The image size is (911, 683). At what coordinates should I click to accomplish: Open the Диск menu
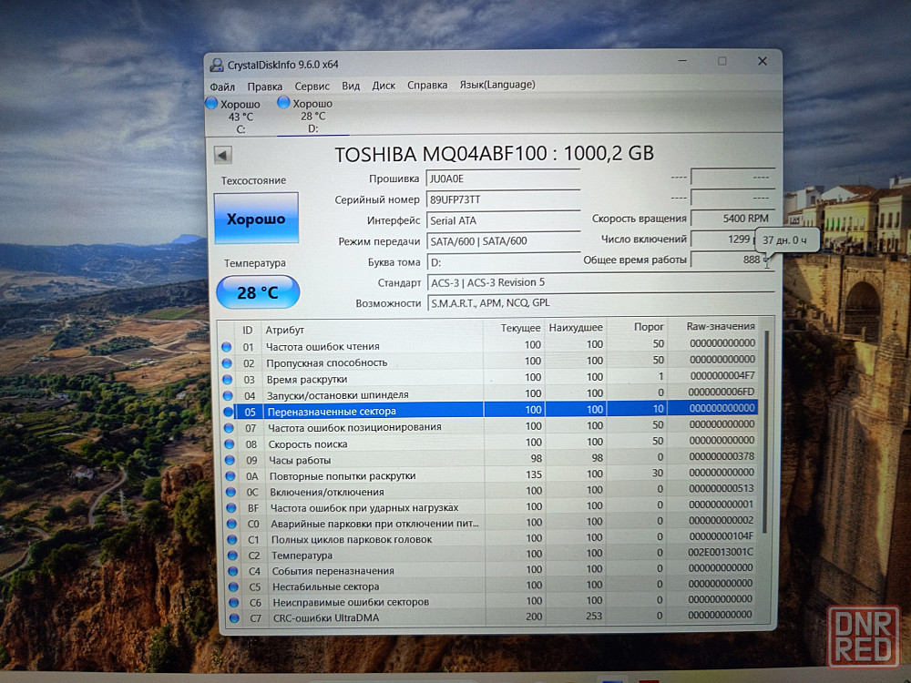[x=384, y=86]
